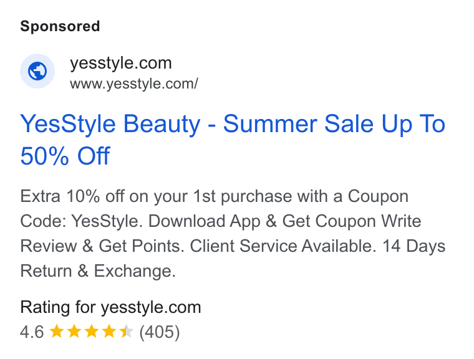
Task: Open the YesStyle Beauty Summer Sale headline
Action: coord(233,140)
